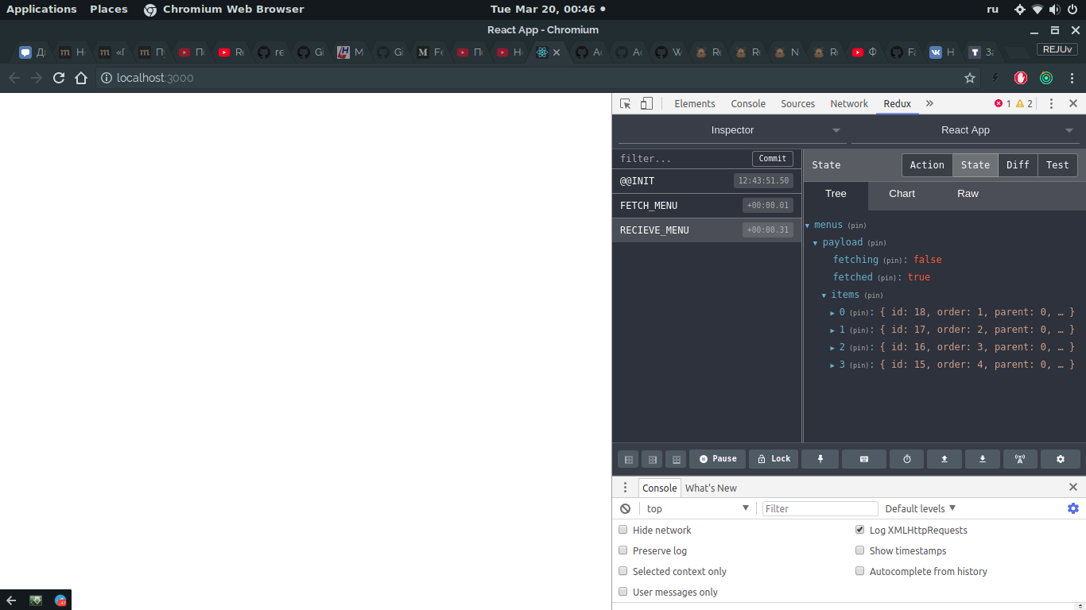Open the DevTools customize menu
1086x610 pixels.
click(1051, 104)
